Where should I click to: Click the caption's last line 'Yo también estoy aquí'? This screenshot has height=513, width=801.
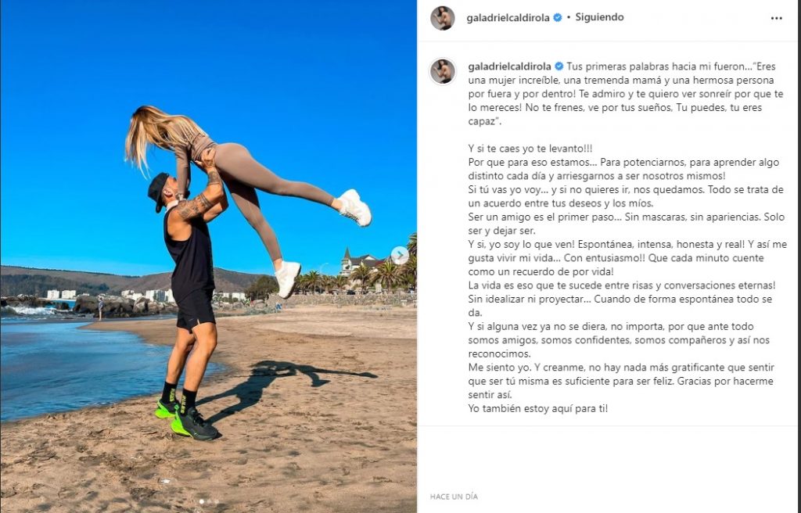tap(538, 408)
